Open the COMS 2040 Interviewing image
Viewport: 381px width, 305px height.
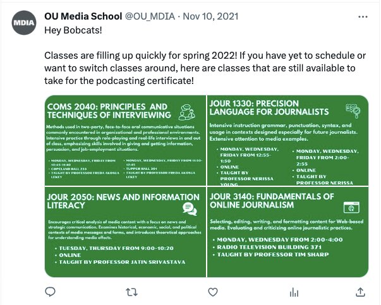tap(125, 140)
